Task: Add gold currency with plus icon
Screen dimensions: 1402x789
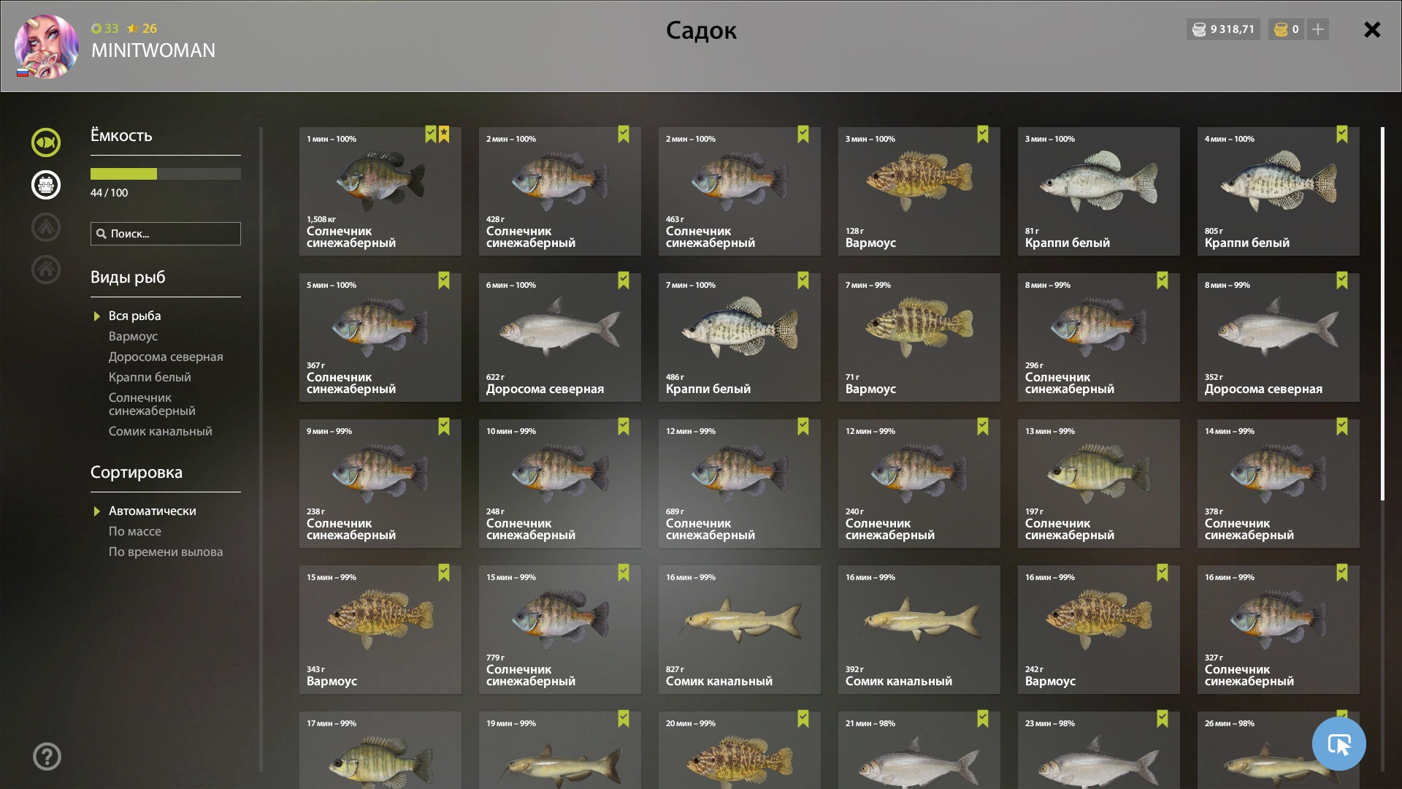Action: coord(1318,29)
